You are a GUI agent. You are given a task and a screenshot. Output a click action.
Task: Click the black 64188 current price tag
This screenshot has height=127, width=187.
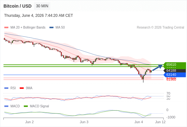(x=175, y=70)
